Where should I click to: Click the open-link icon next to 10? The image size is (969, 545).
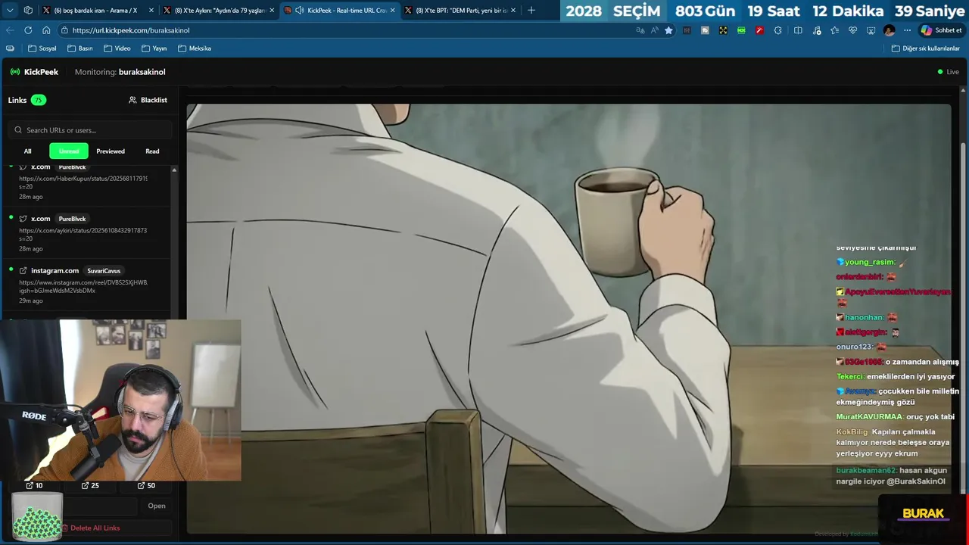click(30, 485)
